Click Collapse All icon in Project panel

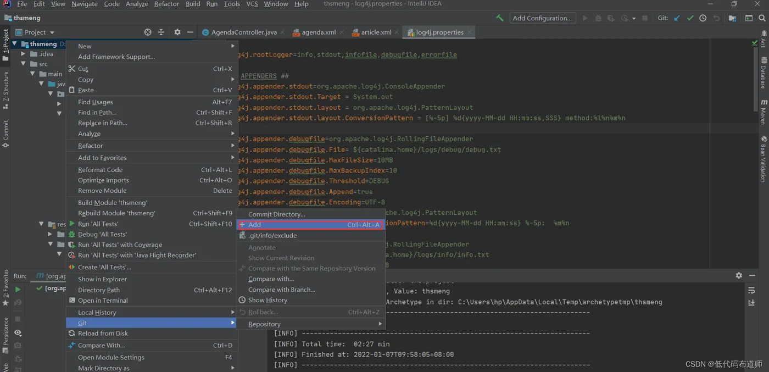(x=161, y=32)
